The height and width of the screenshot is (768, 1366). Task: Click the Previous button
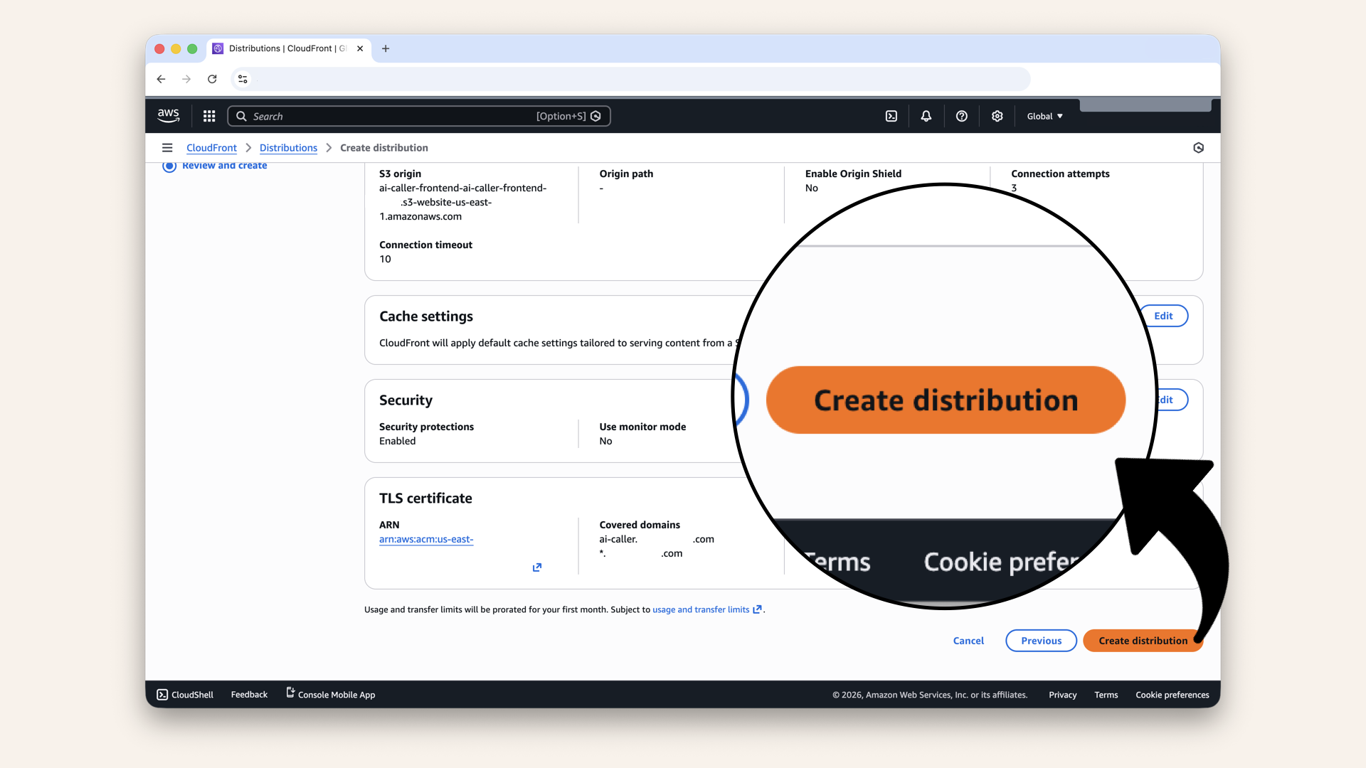click(1040, 641)
